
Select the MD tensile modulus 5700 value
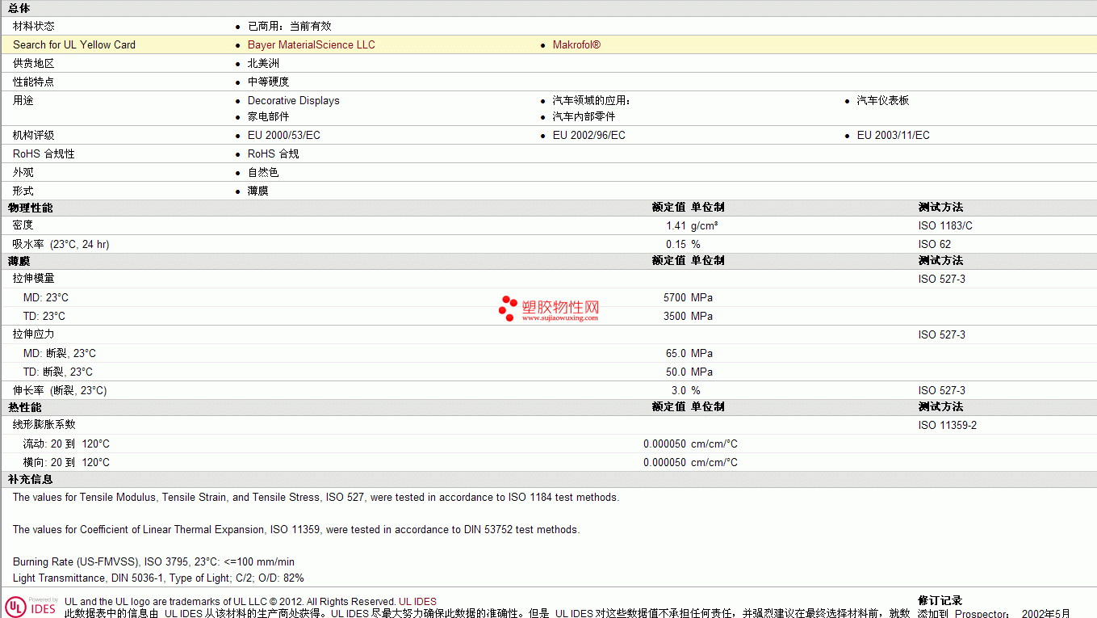[x=675, y=297]
